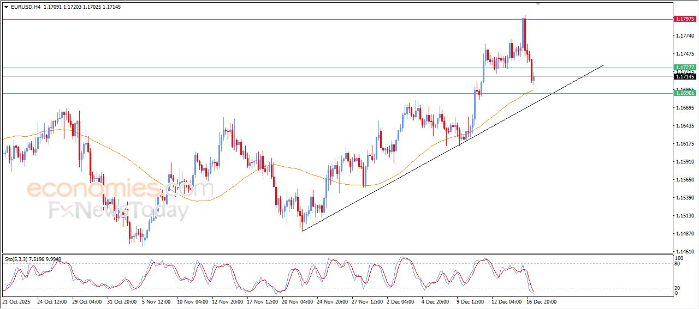Click the 1.17740 price axis value

(x=685, y=36)
